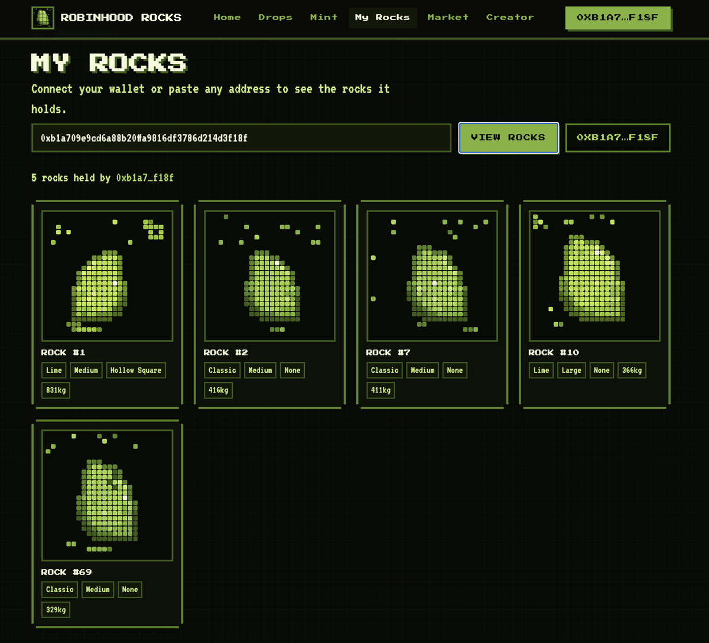This screenshot has width=709, height=643.
Task: Click the 0XB1A7 button beside View Rocks
Action: 617,138
